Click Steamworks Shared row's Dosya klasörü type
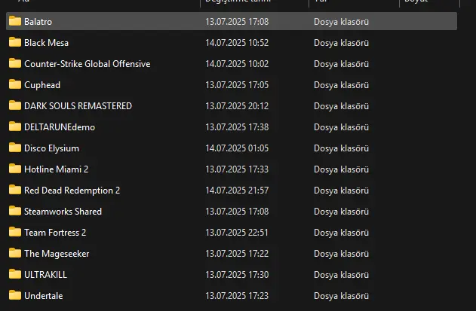 [x=341, y=212]
